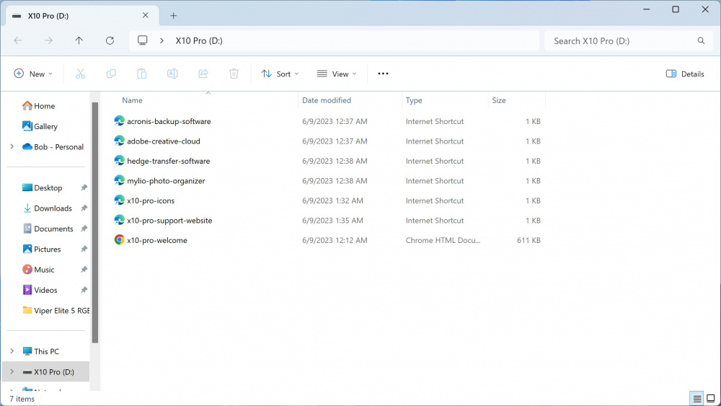Select the Chrome icon of x10-pro-welcome
The image size is (721, 406).
pos(119,239)
